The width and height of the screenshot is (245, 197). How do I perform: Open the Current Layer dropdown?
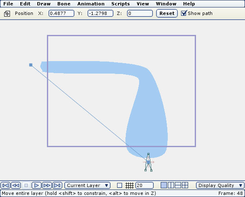pyautogui.click(x=88, y=185)
